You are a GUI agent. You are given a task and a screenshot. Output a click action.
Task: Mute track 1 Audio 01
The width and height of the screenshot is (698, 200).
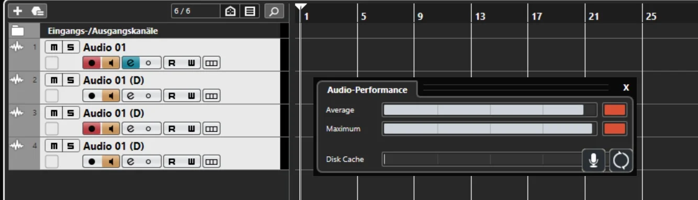click(x=53, y=48)
